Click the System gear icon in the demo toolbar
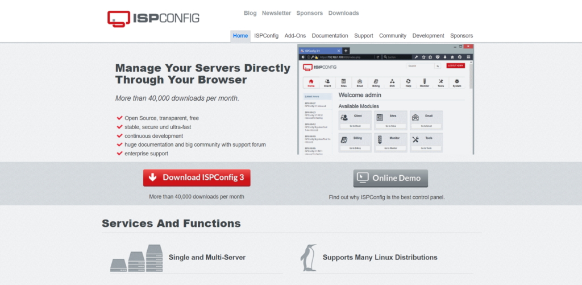This screenshot has height=285, width=582. coord(457,81)
